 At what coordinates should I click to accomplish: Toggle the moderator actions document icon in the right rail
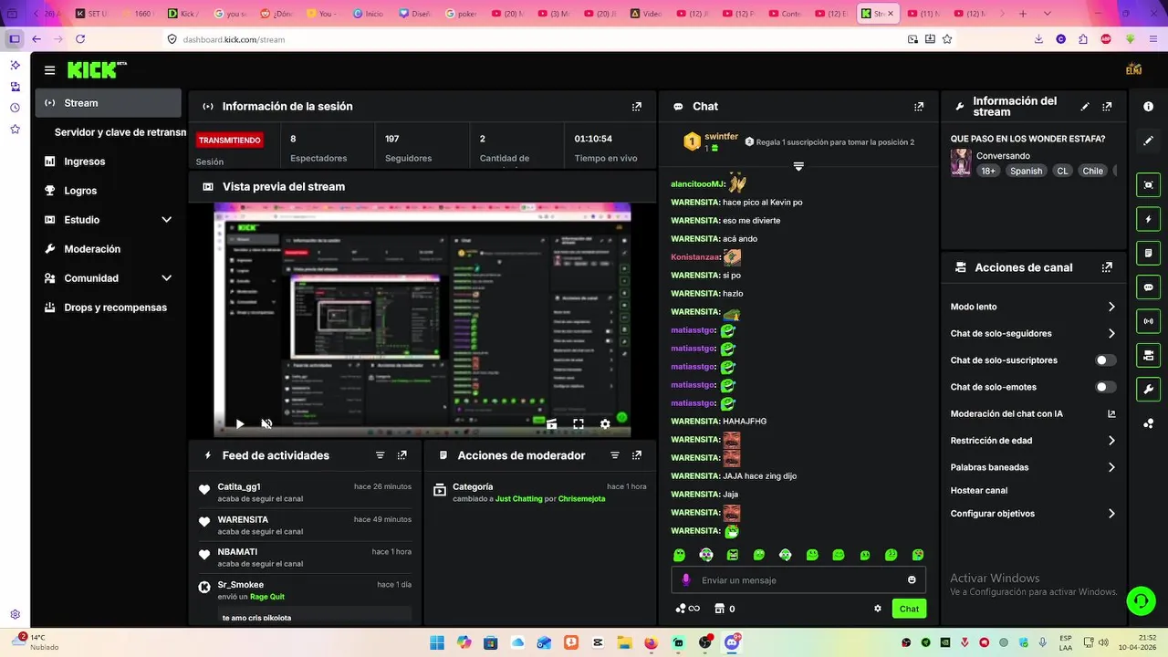click(x=1148, y=253)
